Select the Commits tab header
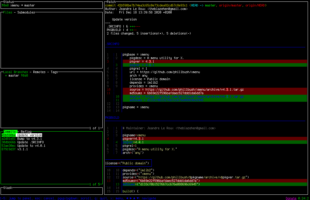Screen dimensions: 310x200 10,132
